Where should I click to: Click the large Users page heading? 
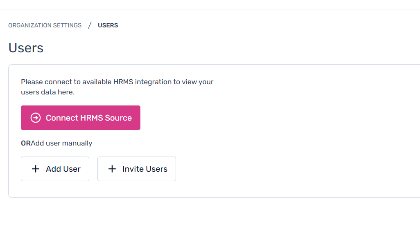pyautogui.click(x=26, y=48)
